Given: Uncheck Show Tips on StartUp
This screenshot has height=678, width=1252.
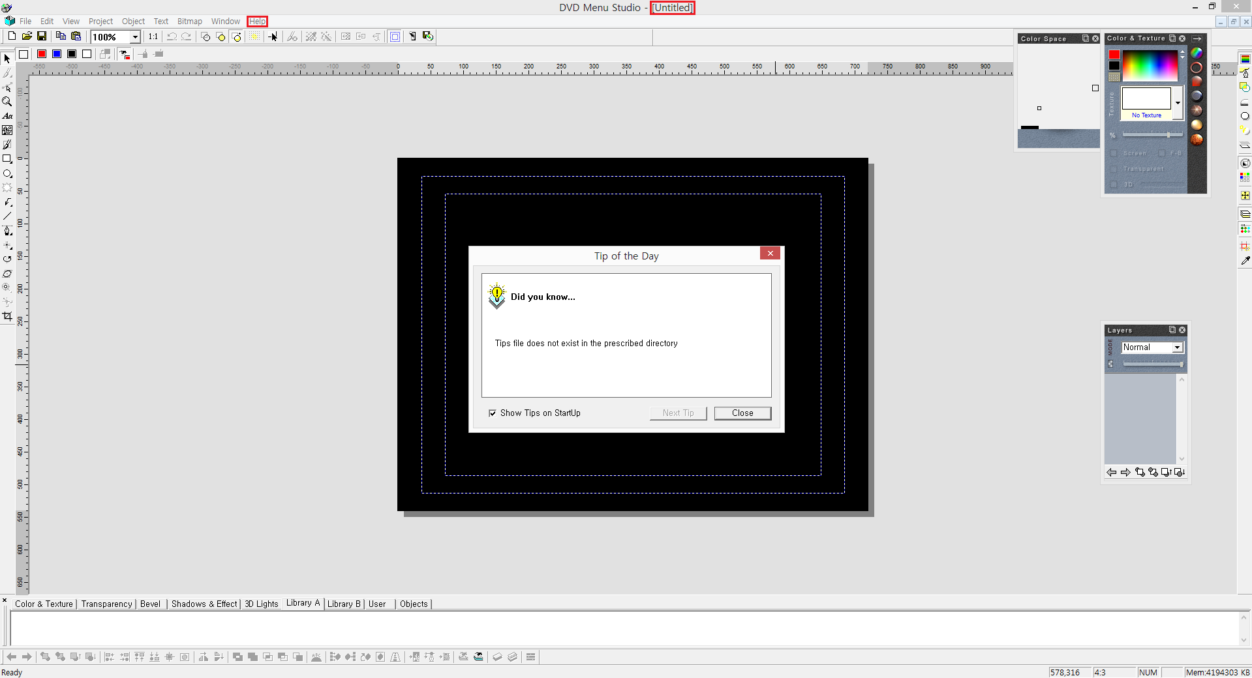Looking at the screenshot, I should point(493,413).
